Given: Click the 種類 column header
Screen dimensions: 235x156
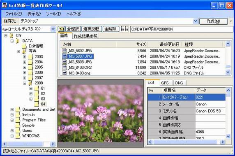Looking at the screenshot, I should (x=202, y=44).
